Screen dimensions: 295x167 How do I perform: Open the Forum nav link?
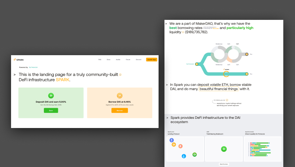click(x=128, y=60)
